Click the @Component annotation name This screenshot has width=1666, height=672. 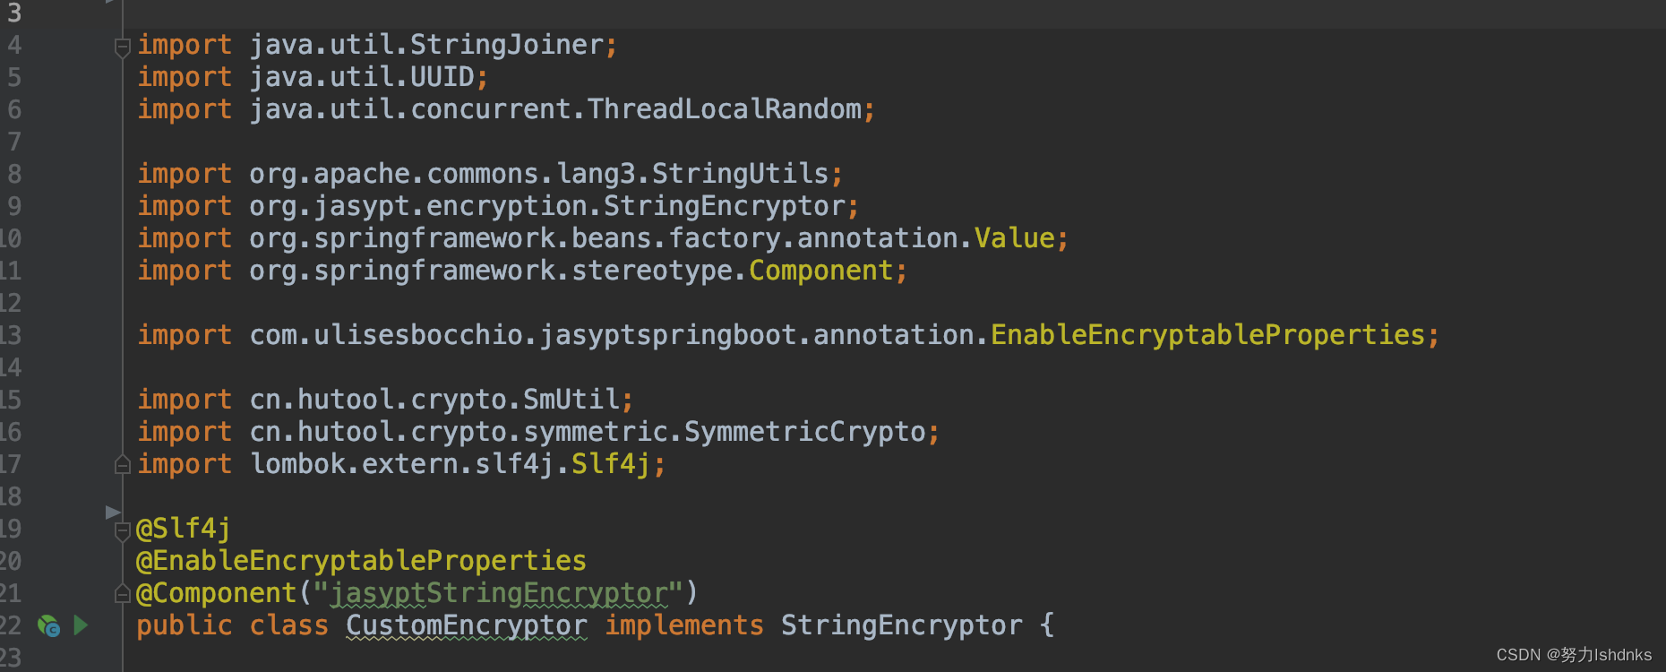pyautogui.click(x=216, y=593)
